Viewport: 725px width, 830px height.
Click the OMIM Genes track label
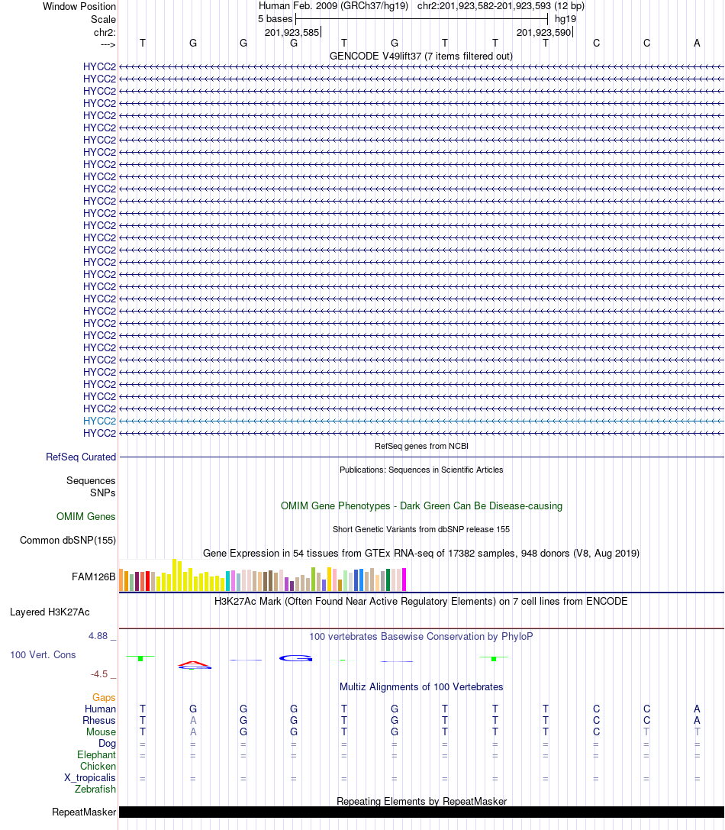point(85,517)
